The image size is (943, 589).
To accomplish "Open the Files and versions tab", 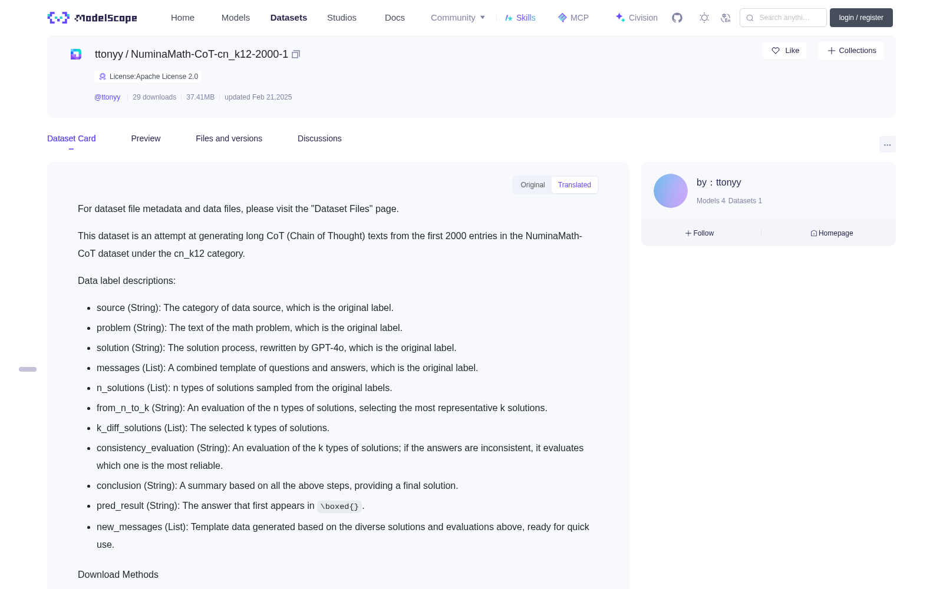I will click(229, 138).
